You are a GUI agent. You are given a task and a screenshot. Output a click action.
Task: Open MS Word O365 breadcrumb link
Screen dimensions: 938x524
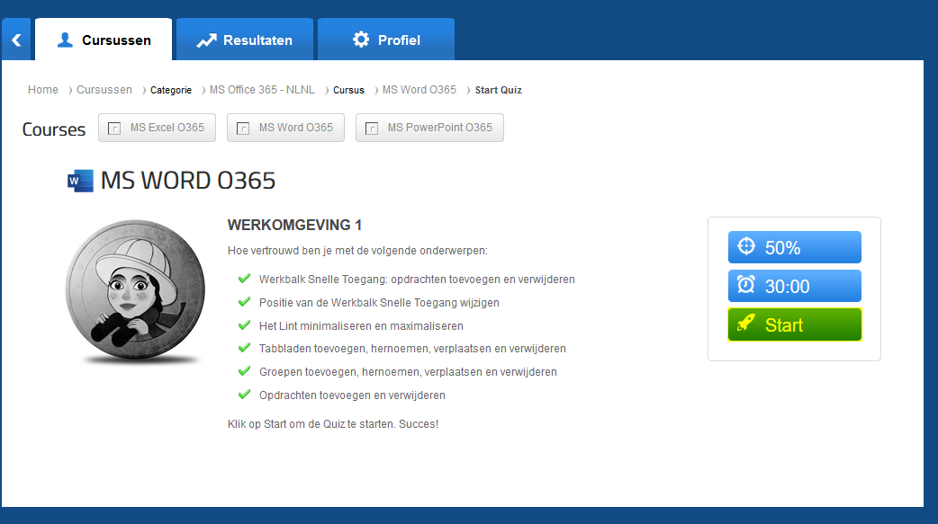tap(419, 90)
